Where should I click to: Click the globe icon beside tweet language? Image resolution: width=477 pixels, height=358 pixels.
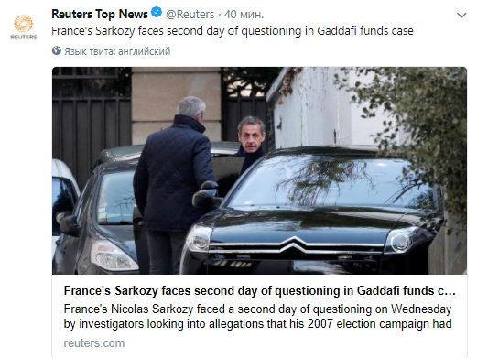click(x=57, y=50)
